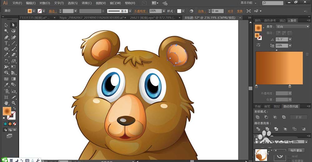This screenshot has width=312, height=162.
Task: Click the Unite shape mode icon
Action: coord(257,117)
